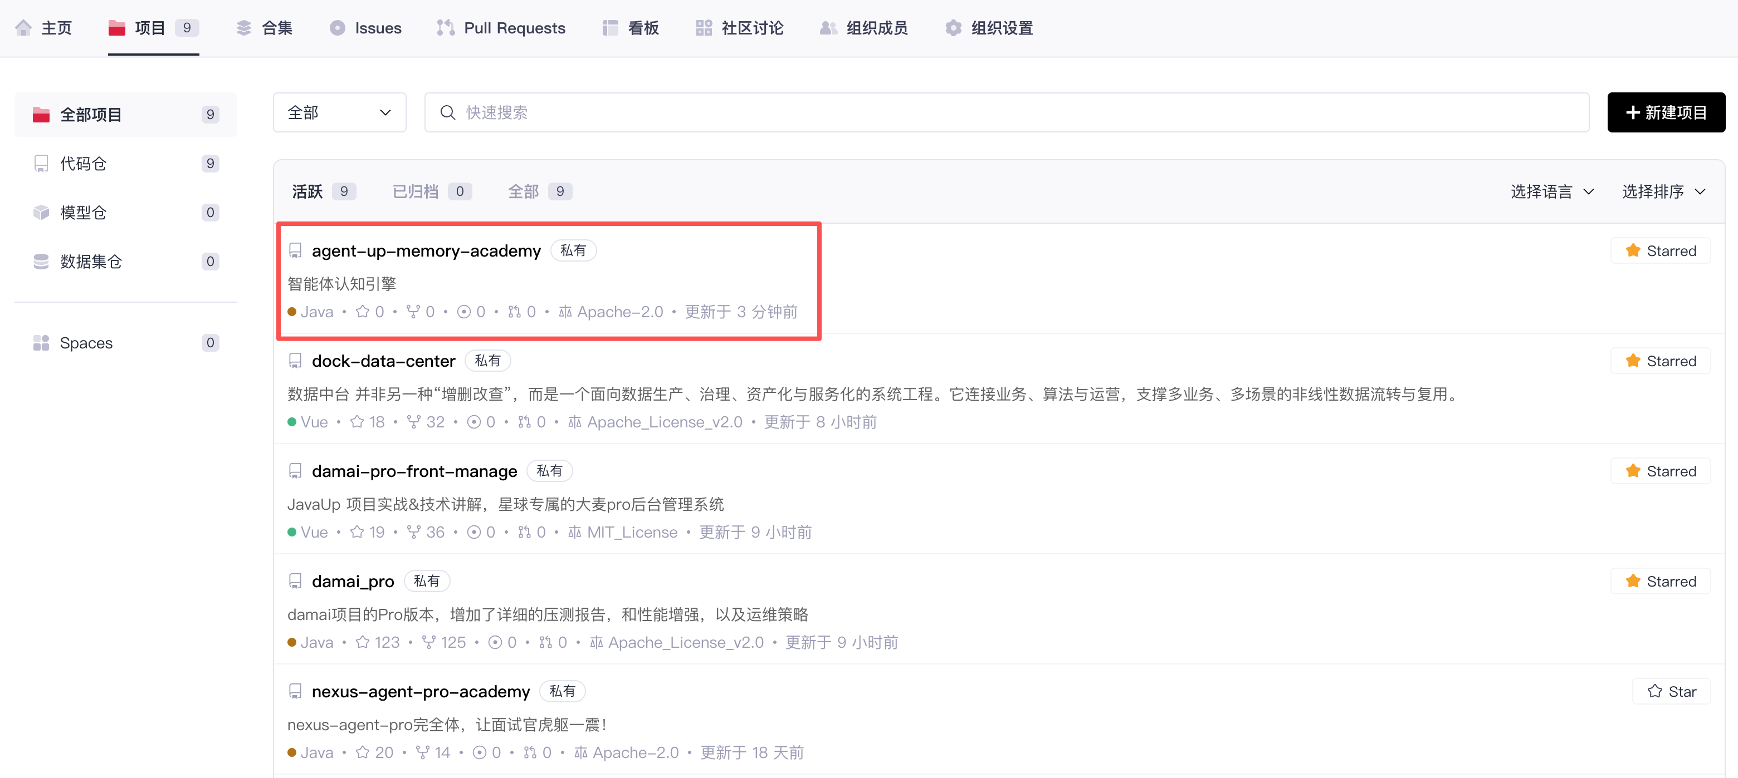Click the stacked layers icon for 合集
The width and height of the screenshot is (1738, 778).
243,28
